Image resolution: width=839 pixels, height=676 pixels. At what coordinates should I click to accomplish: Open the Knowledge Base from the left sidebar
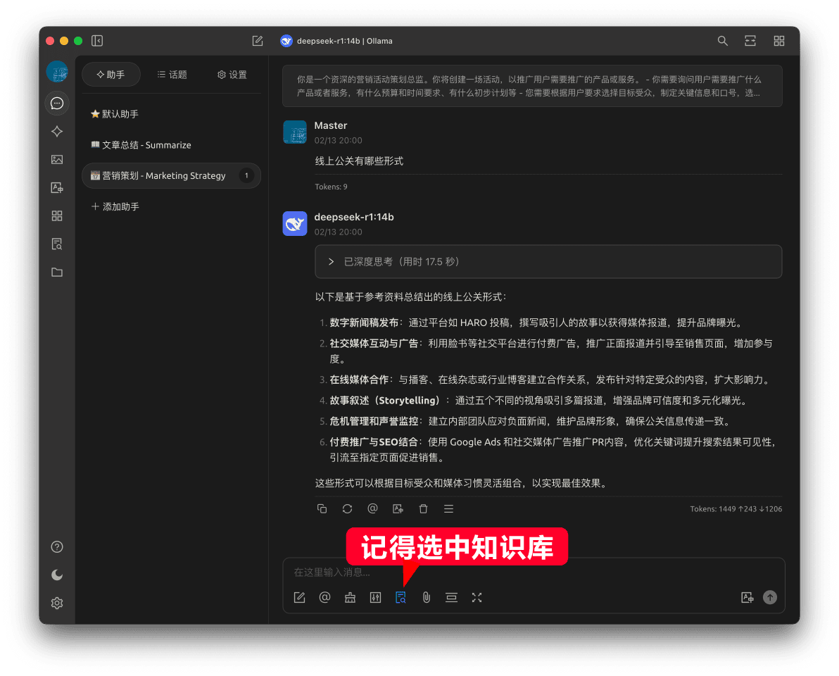click(x=57, y=244)
